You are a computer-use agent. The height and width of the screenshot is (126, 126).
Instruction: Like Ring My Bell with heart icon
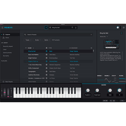tap(50, 27)
